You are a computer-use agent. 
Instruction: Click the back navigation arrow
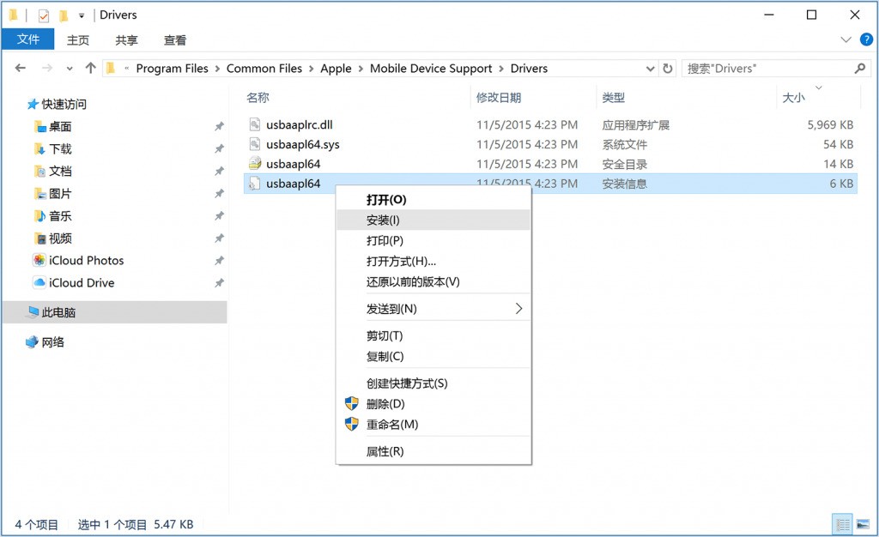(x=21, y=69)
